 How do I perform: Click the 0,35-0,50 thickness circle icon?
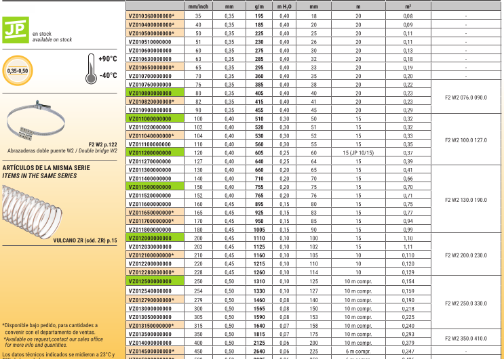click(x=18, y=70)
